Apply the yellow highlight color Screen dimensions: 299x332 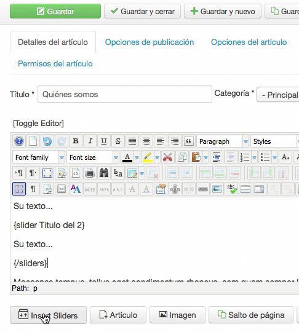[x=148, y=157]
